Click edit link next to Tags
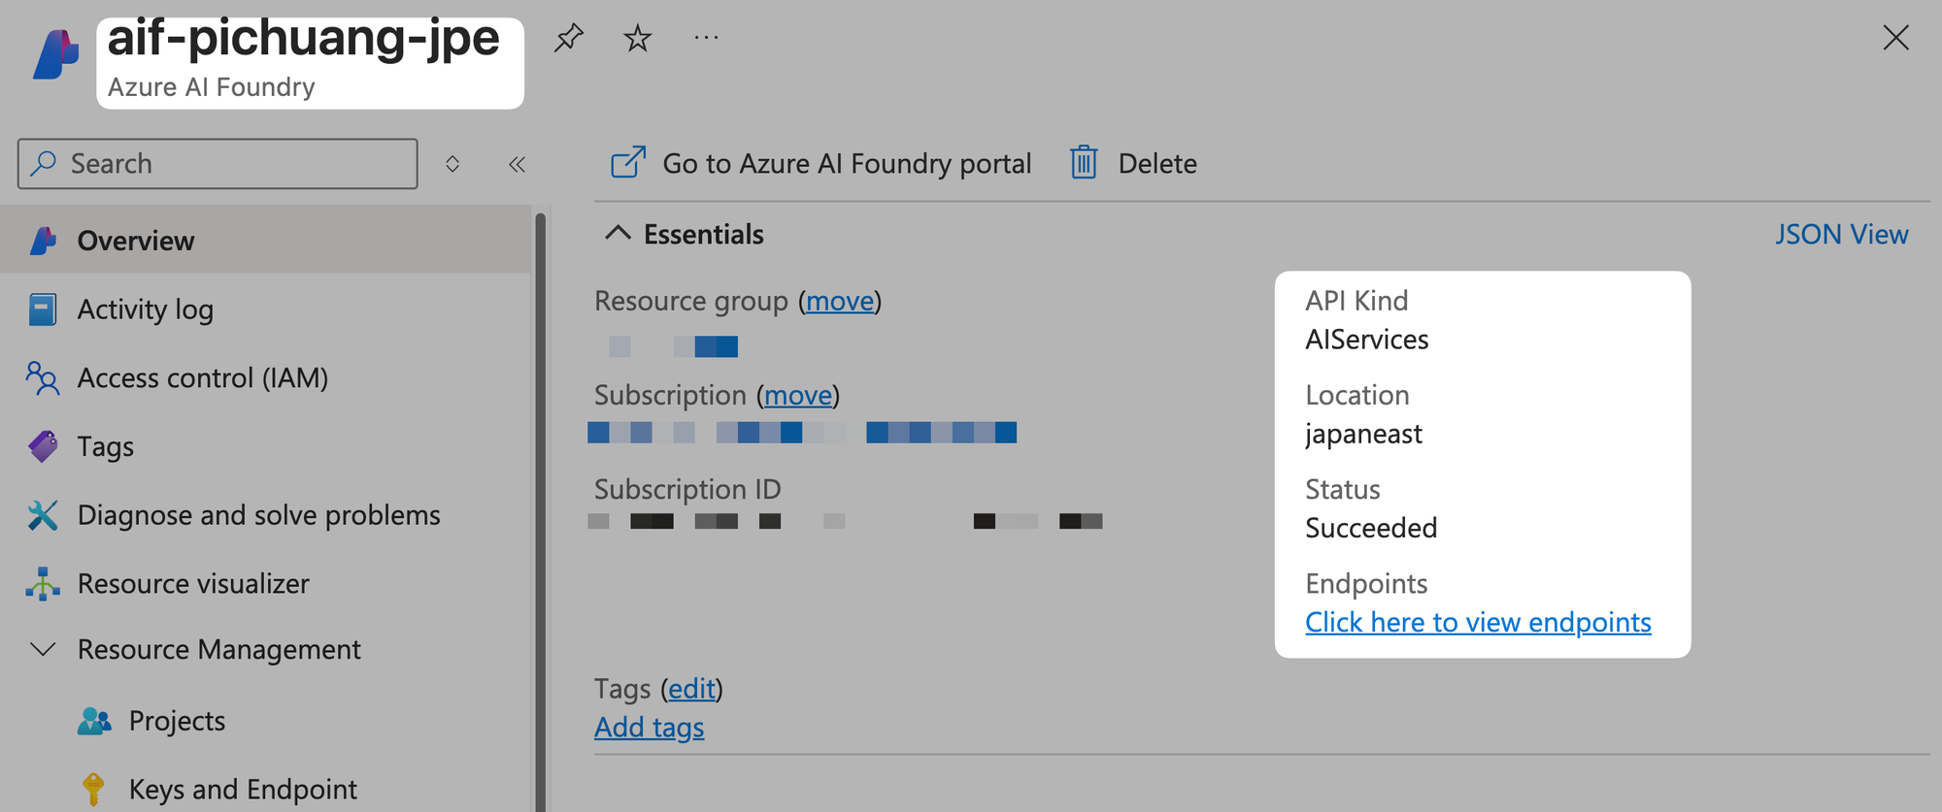 [691, 689]
